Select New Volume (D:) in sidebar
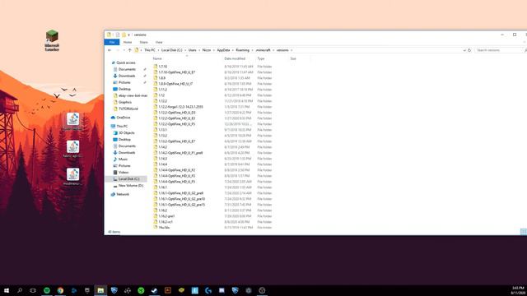The width and height of the screenshot is (527, 296). tap(130, 185)
